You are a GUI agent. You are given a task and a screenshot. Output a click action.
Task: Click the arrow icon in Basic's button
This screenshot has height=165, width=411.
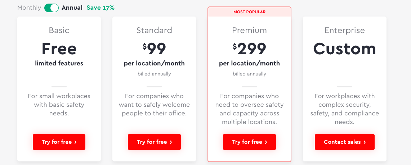tap(76, 142)
